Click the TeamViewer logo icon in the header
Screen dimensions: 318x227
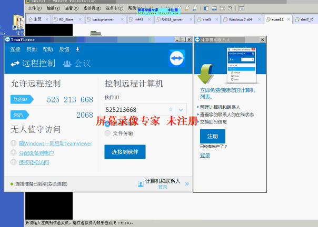pos(177,58)
